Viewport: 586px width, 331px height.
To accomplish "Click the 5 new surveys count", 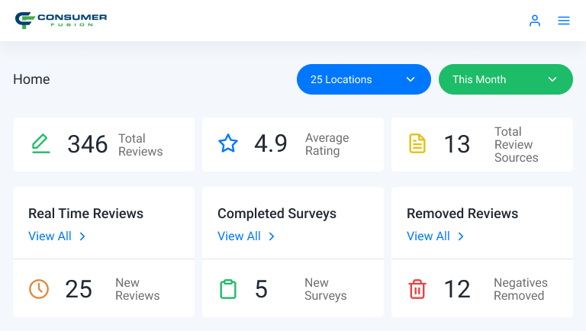I will click(x=261, y=289).
